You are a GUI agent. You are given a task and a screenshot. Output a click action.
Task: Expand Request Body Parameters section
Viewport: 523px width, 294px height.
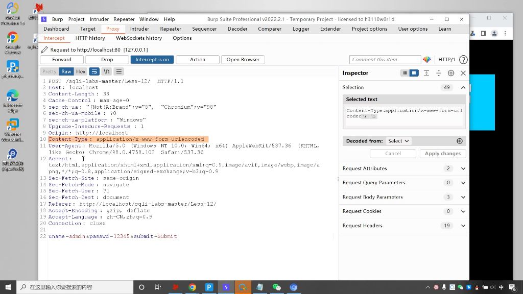tap(463, 197)
